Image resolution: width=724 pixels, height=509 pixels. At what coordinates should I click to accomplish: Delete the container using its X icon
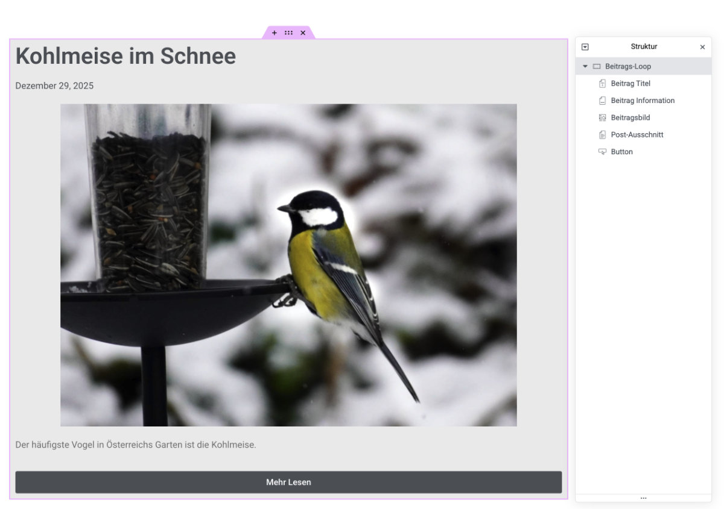(303, 33)
